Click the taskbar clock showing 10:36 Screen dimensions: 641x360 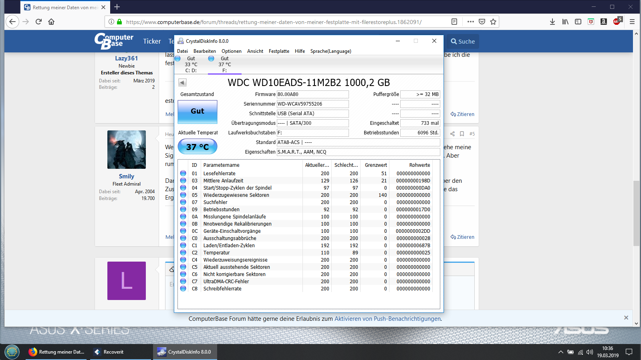coord(608,352)
